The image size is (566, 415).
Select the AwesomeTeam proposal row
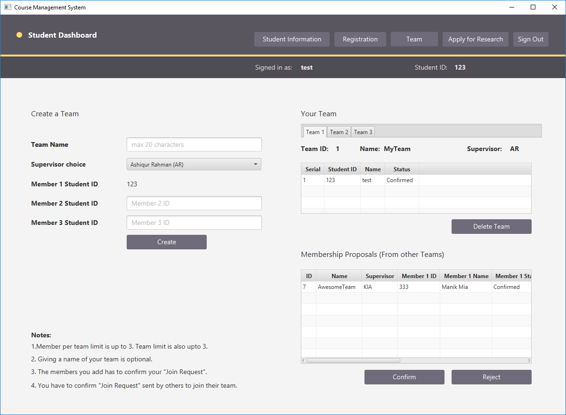(416, 287)
